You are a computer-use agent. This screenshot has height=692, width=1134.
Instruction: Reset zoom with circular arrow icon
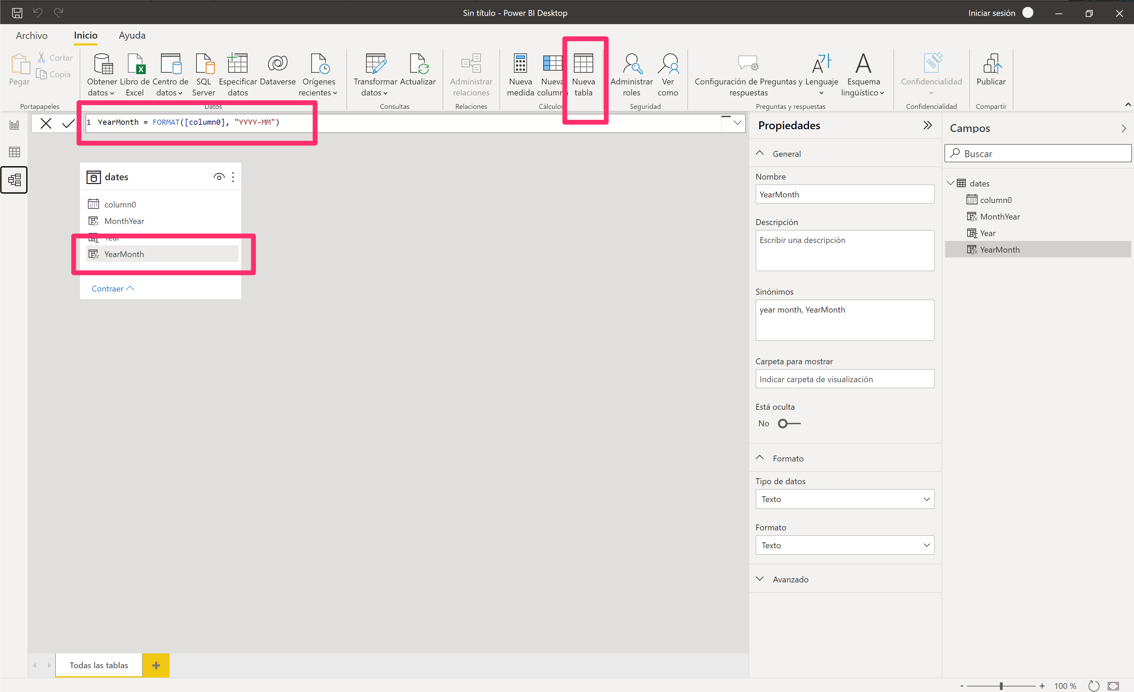1093,685
